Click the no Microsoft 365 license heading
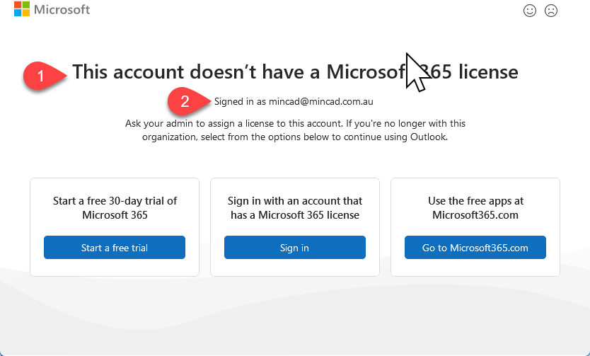This screenshot has height=356, width=590. click(x=295, y=71)
